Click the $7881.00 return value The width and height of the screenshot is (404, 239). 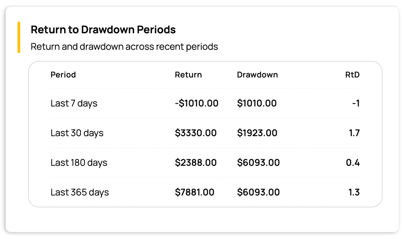point(195,192)
